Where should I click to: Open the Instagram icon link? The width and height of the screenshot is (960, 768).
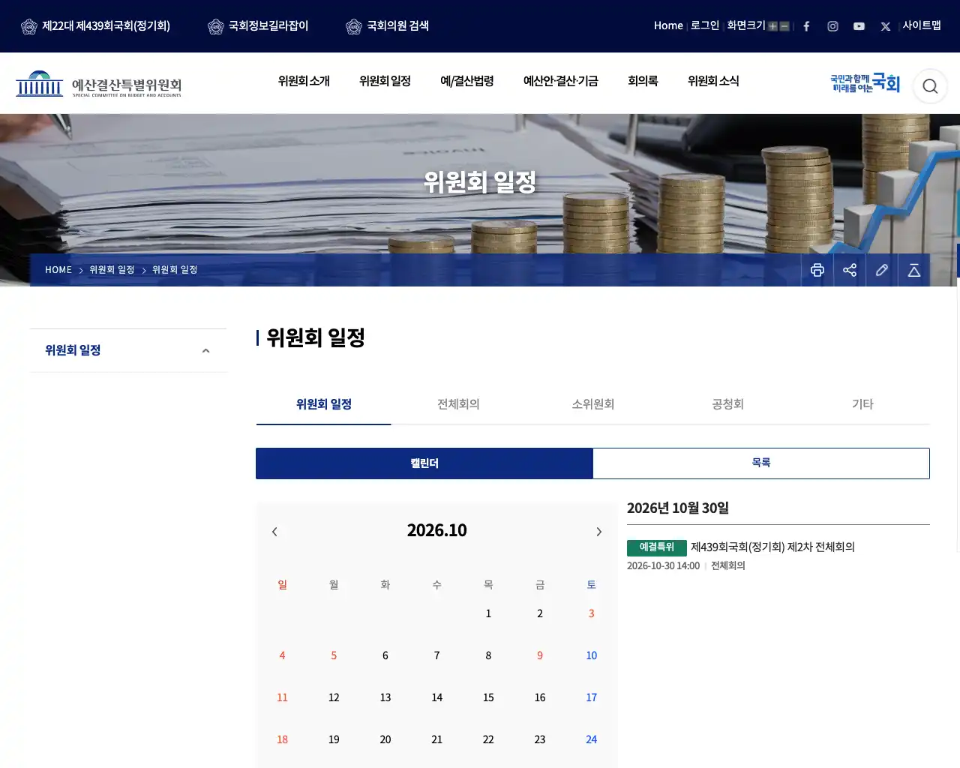[832, 26]
